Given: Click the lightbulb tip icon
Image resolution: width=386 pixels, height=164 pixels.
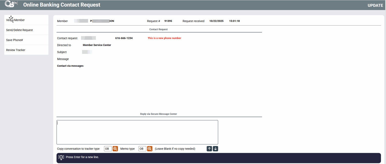Looking at the screenshot, I should click(x=61, y=157).
